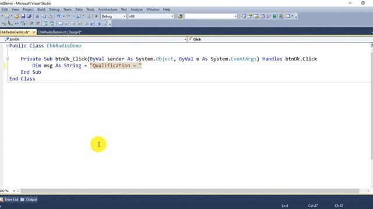Open the Start Page green icon
The height and width of the screenshot is (209, 373).
pyautogui.click(x=275, y=16)
